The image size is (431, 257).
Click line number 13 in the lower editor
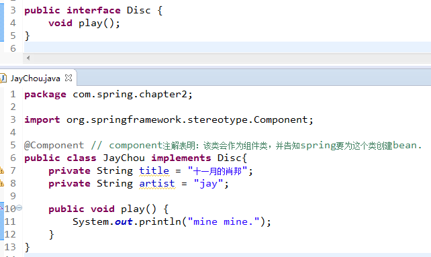tap(10, 247)
